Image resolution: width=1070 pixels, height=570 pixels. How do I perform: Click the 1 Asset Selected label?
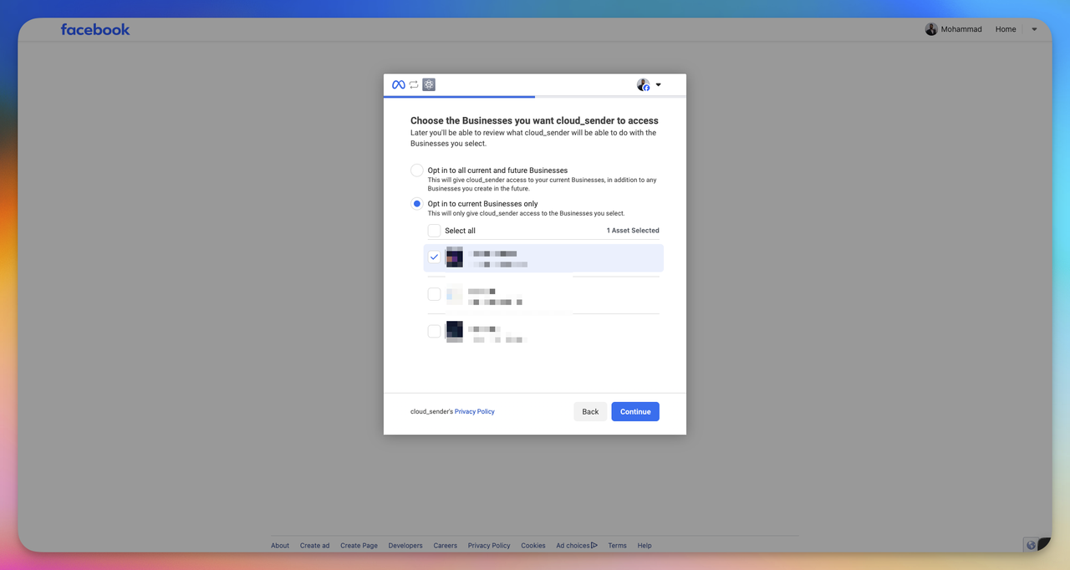(633, 231)
